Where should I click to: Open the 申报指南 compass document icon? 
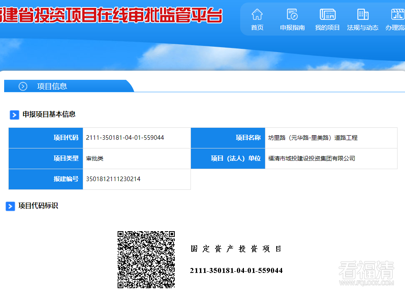[292, 14]
